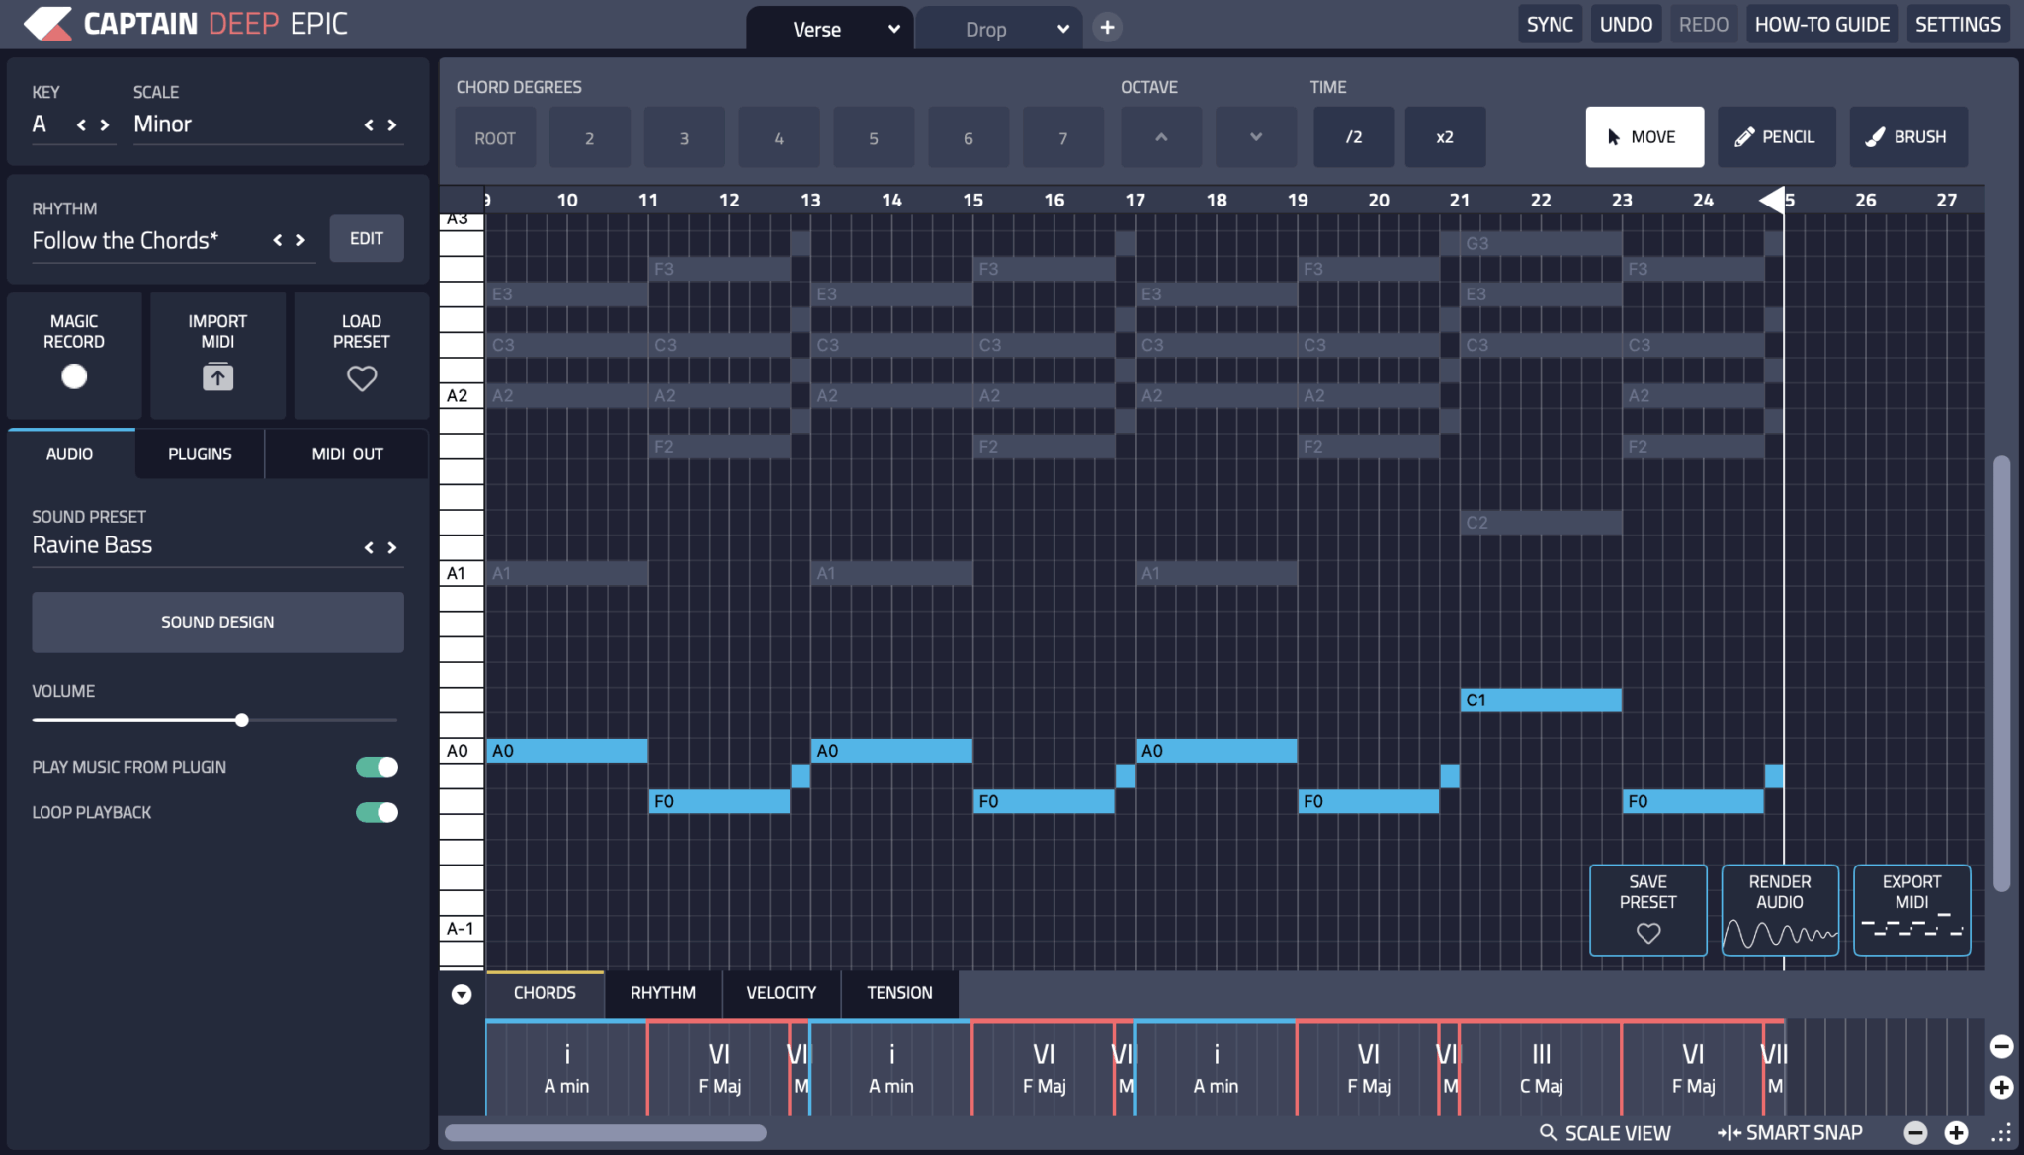
Task: Switch to the Audio tab
Action: pos(70,454)
